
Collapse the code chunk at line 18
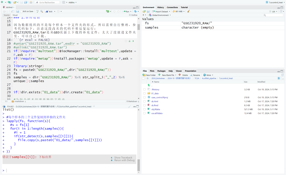(x=12, y=40)
